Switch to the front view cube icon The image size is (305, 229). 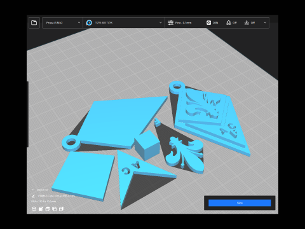pos(41,209)
